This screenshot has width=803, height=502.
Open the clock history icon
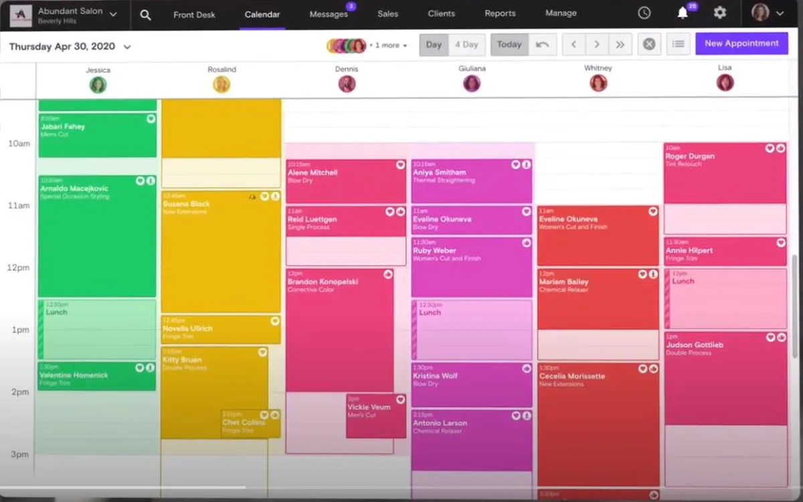(644, 13)
